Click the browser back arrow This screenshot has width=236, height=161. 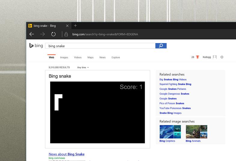click(x=32, y=34)
